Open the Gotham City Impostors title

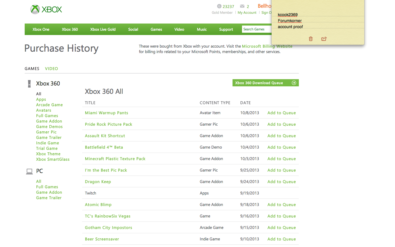[x=109, y=227]
